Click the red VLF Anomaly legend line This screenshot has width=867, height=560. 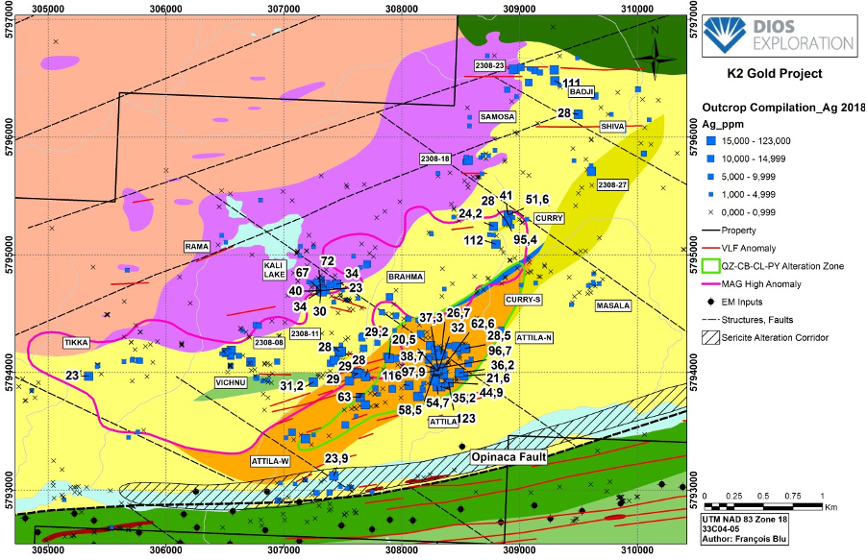714,249
